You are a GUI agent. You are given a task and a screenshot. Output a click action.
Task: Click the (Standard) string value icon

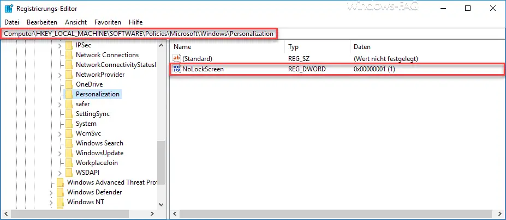177,59
